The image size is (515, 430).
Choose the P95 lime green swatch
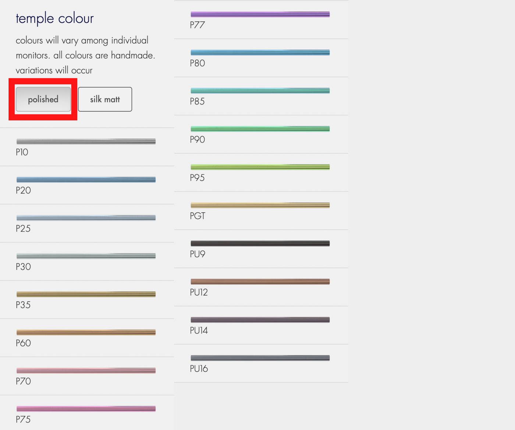[260, 167]
